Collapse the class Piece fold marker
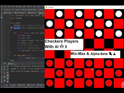Screen dimensions: 124x93 [9, 23]
